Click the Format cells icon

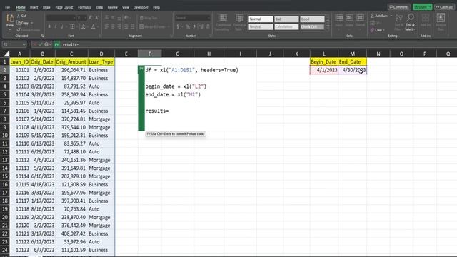[x=360, y=18]
